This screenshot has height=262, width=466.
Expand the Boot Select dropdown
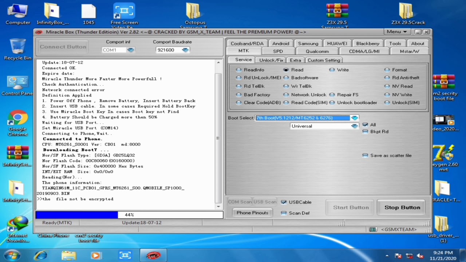point(354,118)
